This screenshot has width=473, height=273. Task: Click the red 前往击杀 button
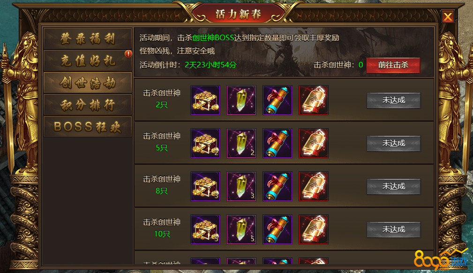(x=393, y=65)
